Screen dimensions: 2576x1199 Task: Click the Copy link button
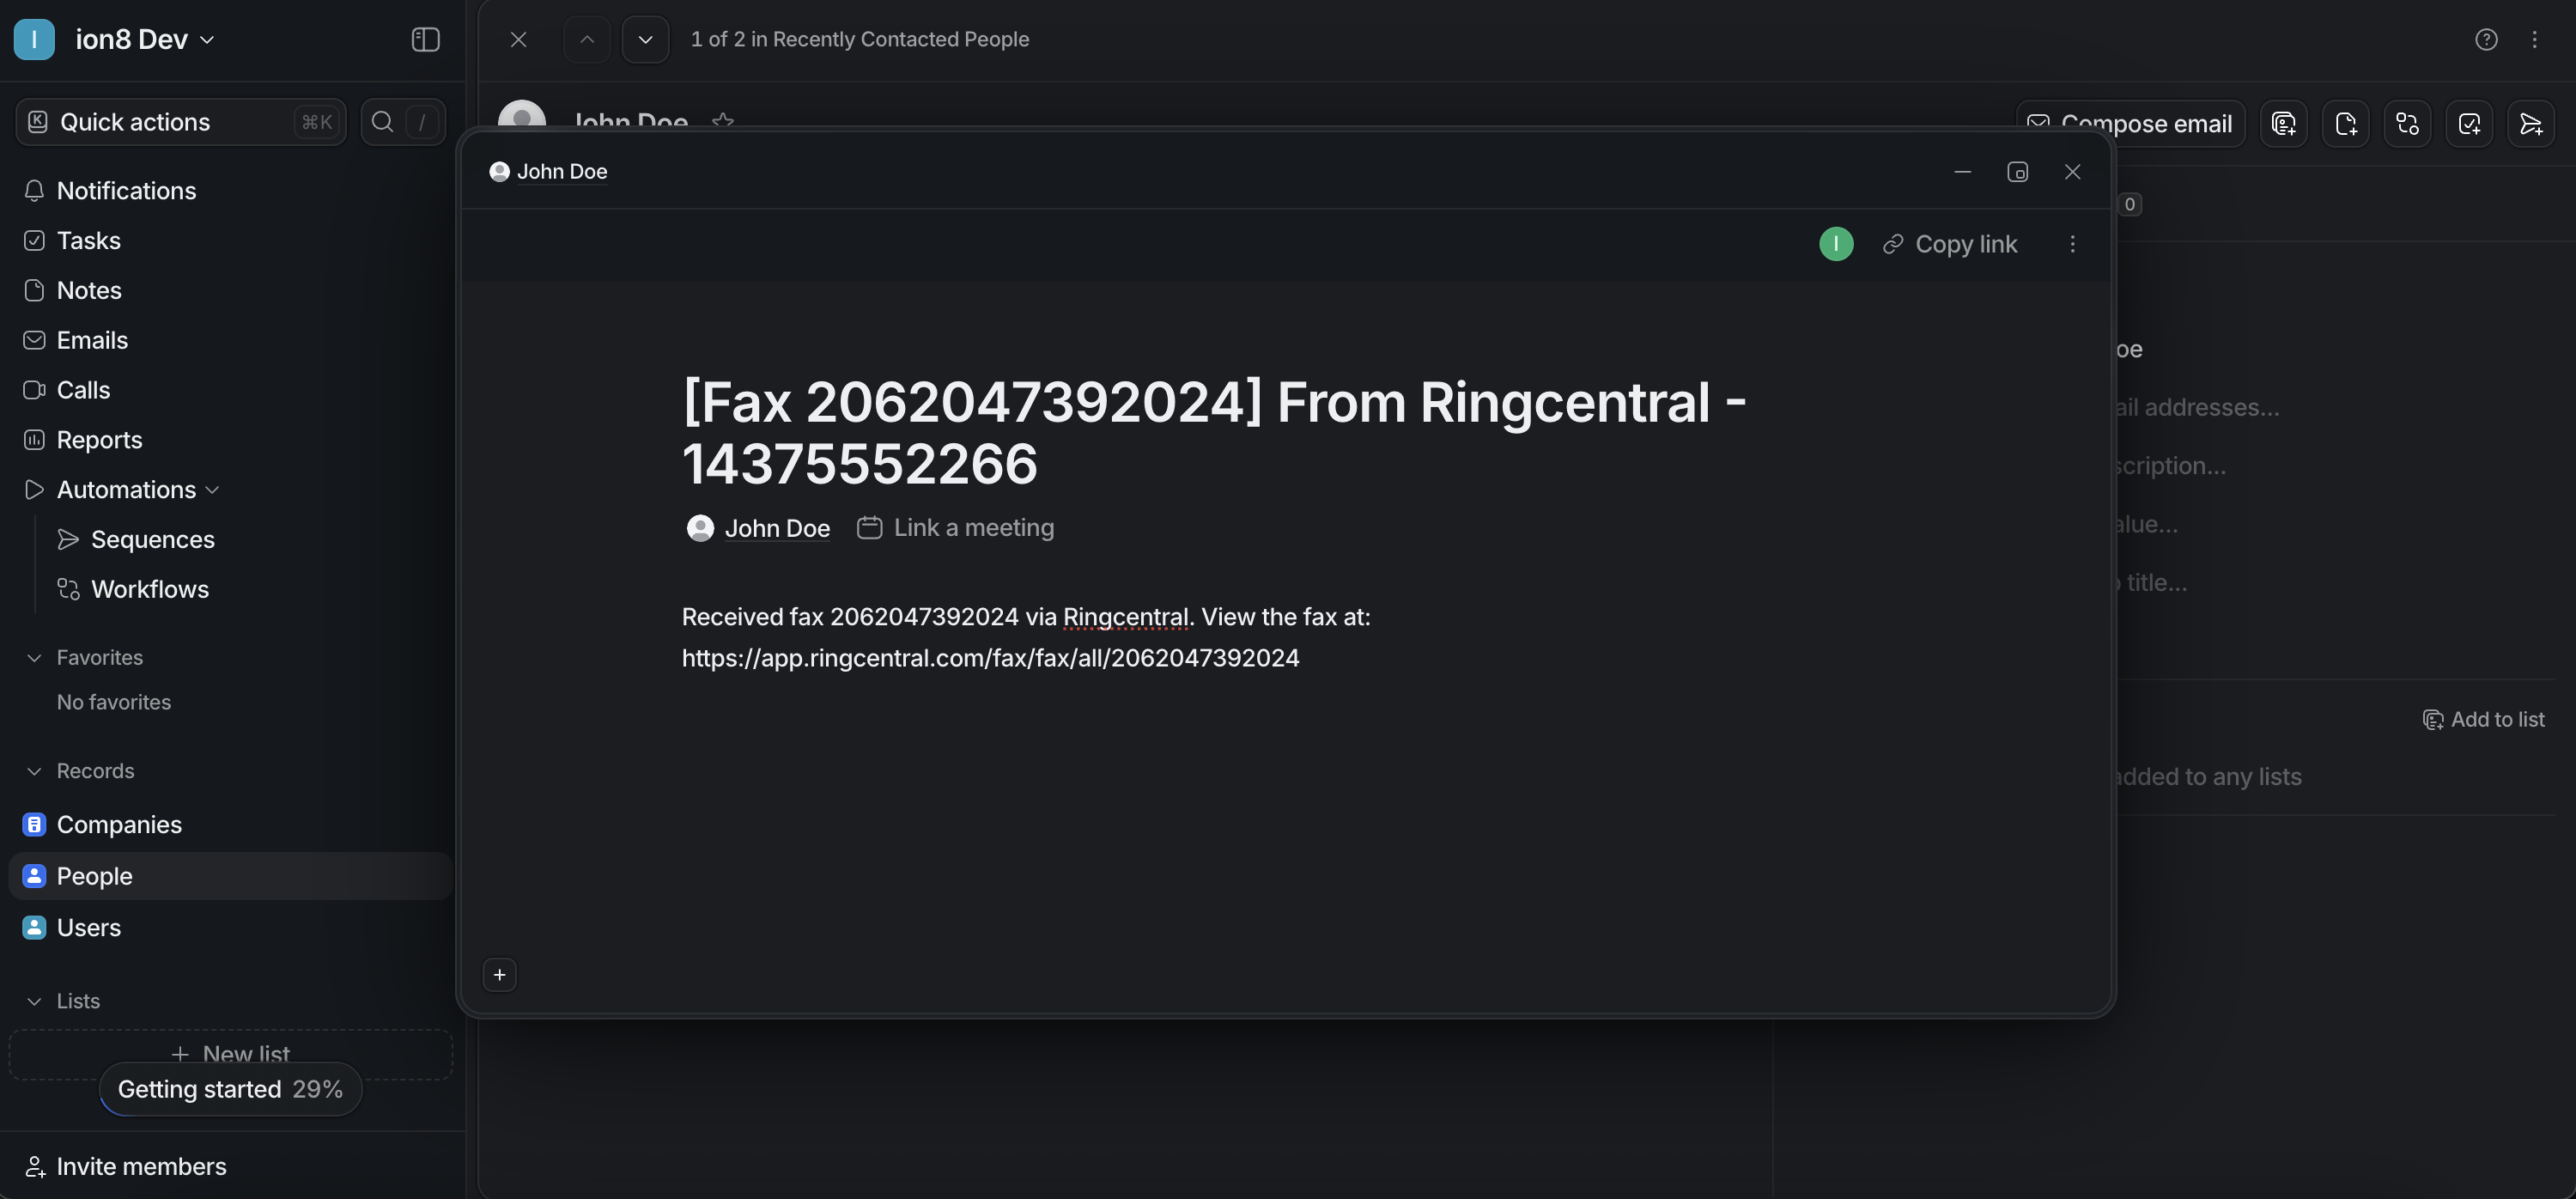coord(1950,244)
